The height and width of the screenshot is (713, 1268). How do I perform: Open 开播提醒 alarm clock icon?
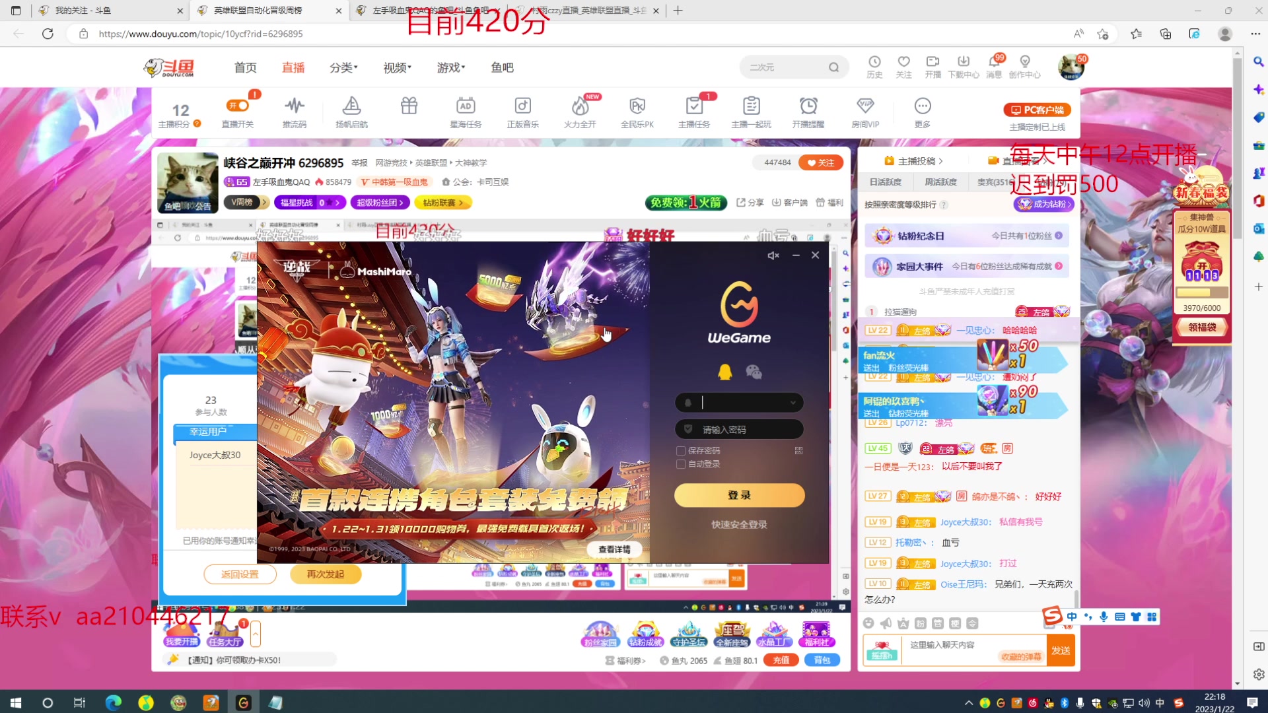coord(808,106)
